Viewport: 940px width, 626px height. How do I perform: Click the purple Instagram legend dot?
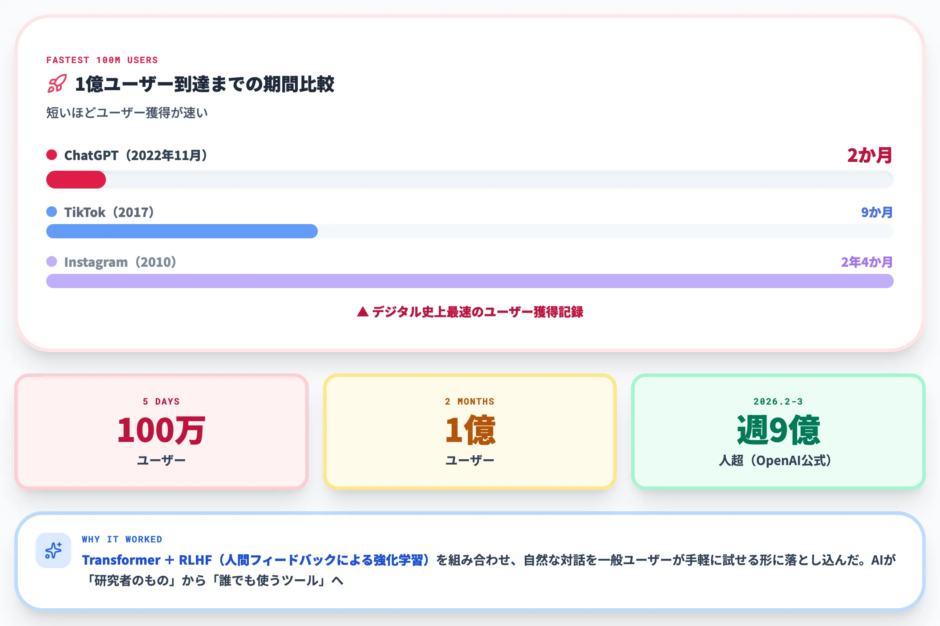point(52,261)
